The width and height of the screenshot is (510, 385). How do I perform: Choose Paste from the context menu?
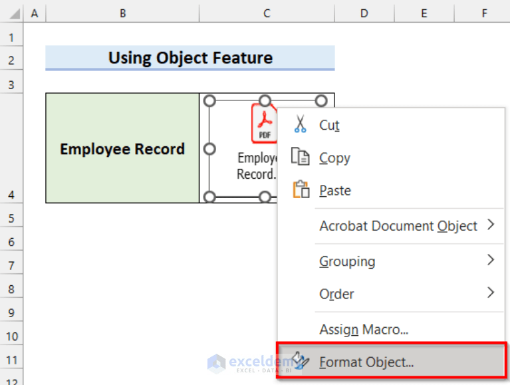[x=390, y=190]
